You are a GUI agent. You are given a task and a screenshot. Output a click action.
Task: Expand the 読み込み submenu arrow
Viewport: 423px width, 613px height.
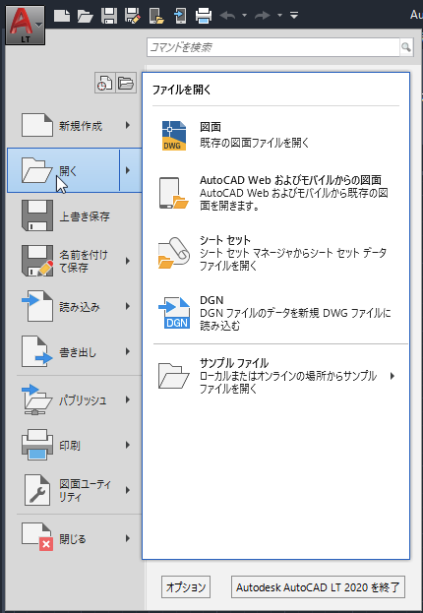point(128,307)
